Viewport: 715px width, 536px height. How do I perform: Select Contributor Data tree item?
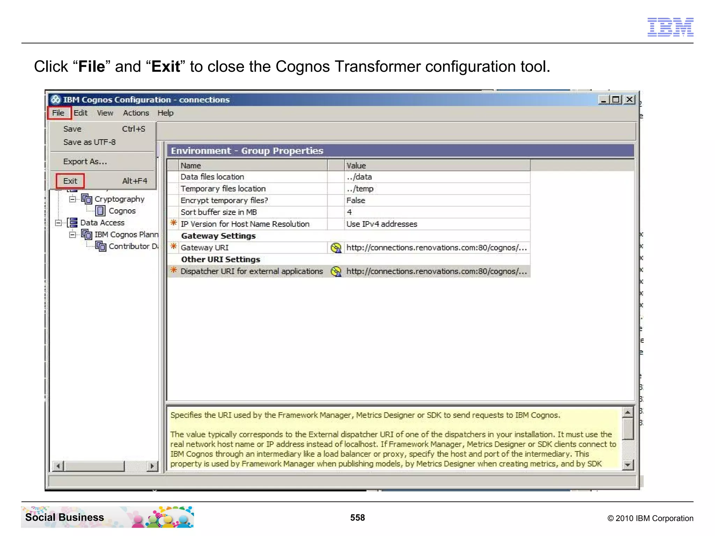click(133, 246)
